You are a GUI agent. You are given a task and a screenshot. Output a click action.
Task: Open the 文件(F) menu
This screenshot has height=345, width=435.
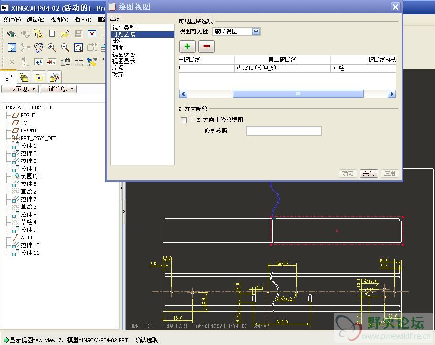coord(11,20)
